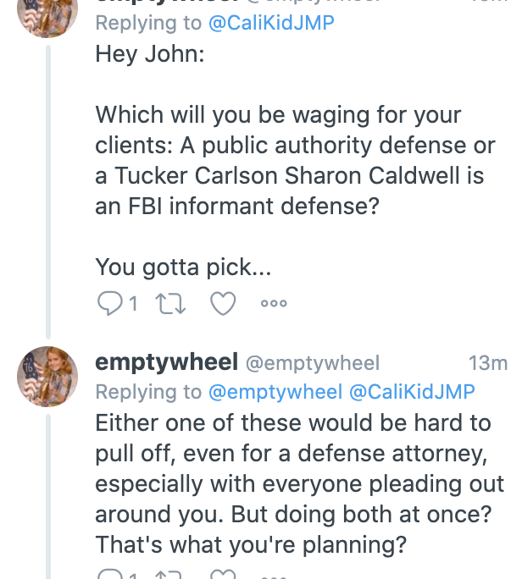The image size is (522, 579).
Task: Click @CaliKidJMP in the first tweet's reply line
Action: point(271,23)
